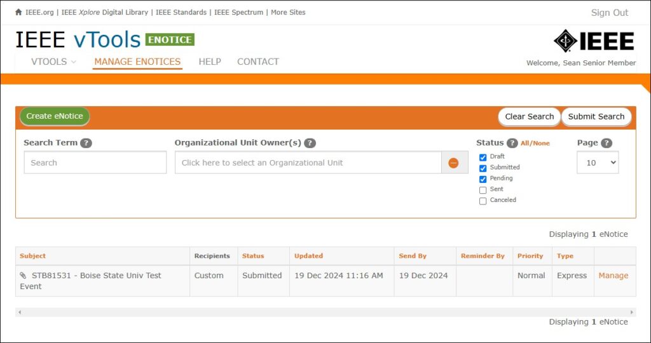The image size is (651, 343).
Task: Click the Clear Search button
Action: (530, 116)
